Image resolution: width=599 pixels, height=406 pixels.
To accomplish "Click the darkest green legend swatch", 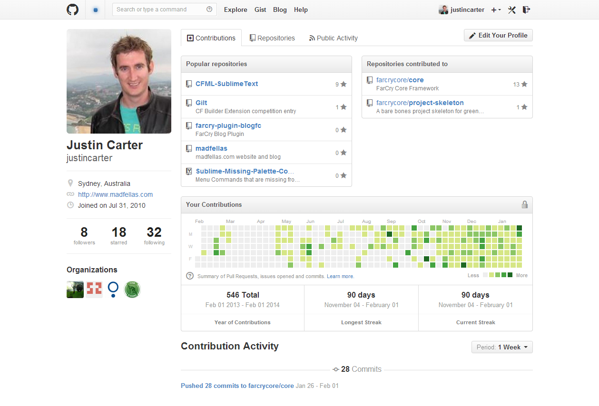I will pyautogui.click(x=510, y=275).
